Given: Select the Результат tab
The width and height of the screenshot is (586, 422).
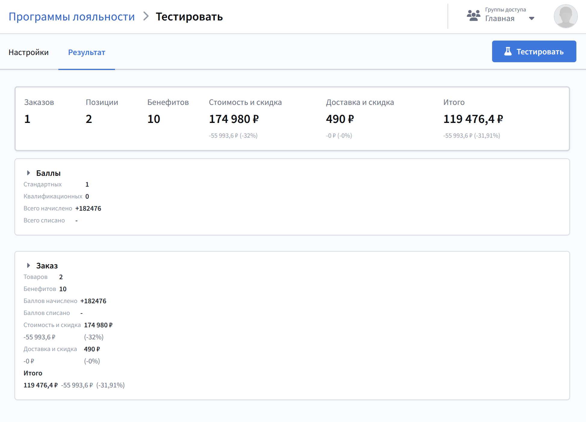Looking at the screenshot, I should click(87, 52).
